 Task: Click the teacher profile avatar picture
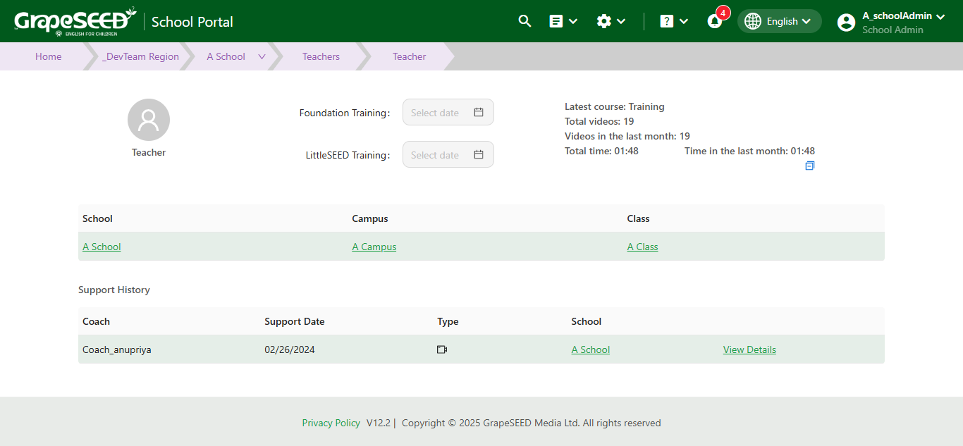[x=149, y=120]
